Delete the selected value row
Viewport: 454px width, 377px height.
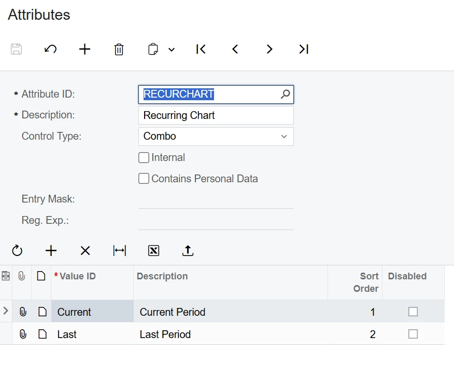pyautogui.click(x=86, y=251)
